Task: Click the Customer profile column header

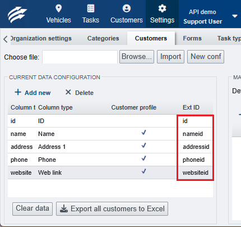Action: (x=134, y=107)
